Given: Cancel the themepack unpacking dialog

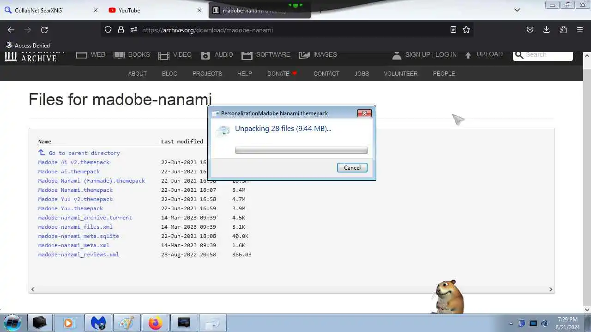Looking at the screenshot, I should (352, 168).
